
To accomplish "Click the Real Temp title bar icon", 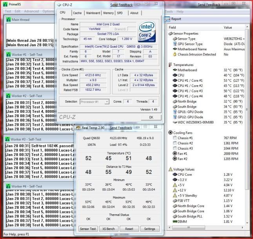I will tap(78, 128).
